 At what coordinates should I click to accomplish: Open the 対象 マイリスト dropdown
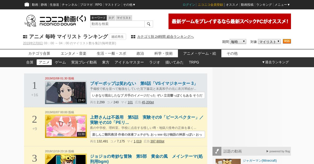click(x=269, y=42)
